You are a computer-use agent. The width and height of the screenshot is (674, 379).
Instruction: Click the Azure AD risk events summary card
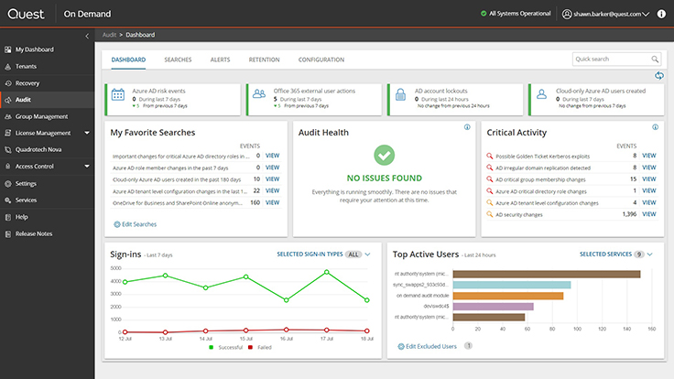click(173, 100)
